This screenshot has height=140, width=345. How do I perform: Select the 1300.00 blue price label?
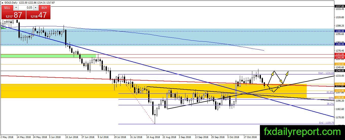pos(339,31)
